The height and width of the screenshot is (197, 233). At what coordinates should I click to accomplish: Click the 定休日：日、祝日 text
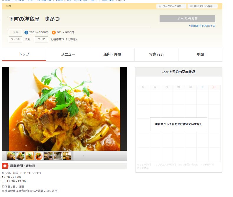click(x=13, y=187)
